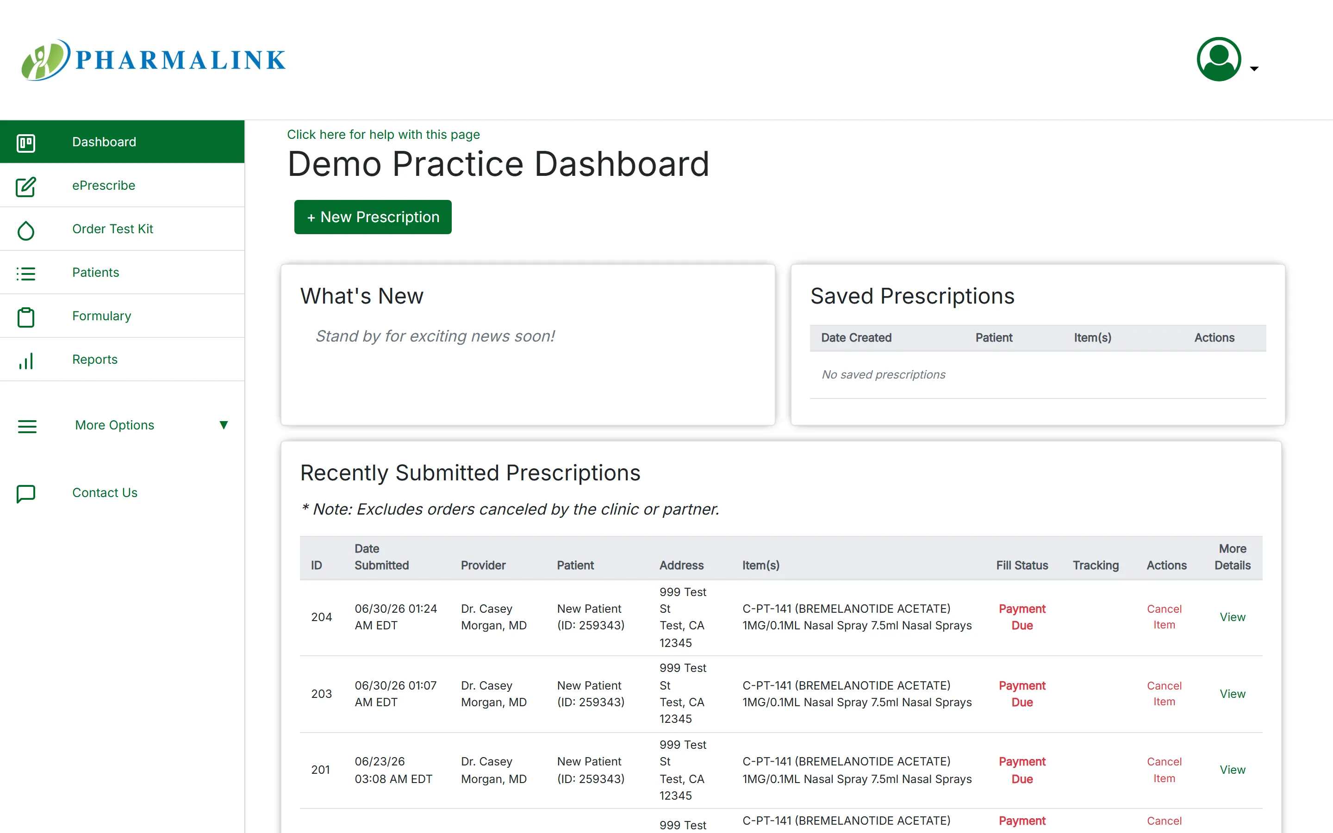Click Payment Due status for order 203
Image resolution: width=1333 pixels, height=833 pixels.
coord(1022,694)
